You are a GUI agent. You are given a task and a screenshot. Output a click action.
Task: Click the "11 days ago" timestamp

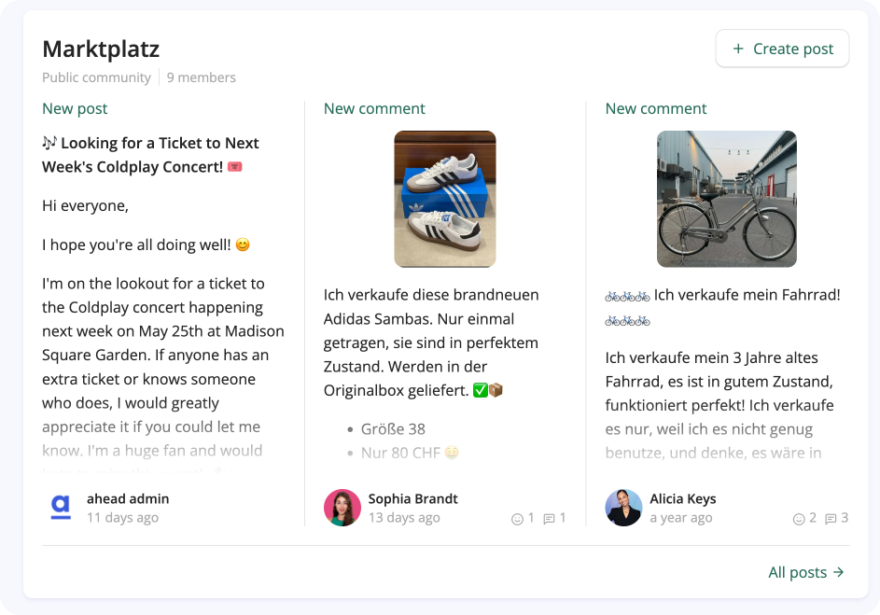click(x=122, y=517)
